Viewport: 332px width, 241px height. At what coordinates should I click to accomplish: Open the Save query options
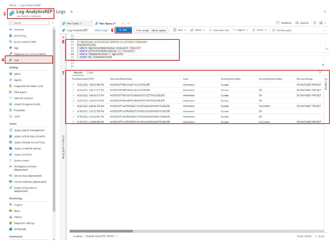(x=180, y=30)
